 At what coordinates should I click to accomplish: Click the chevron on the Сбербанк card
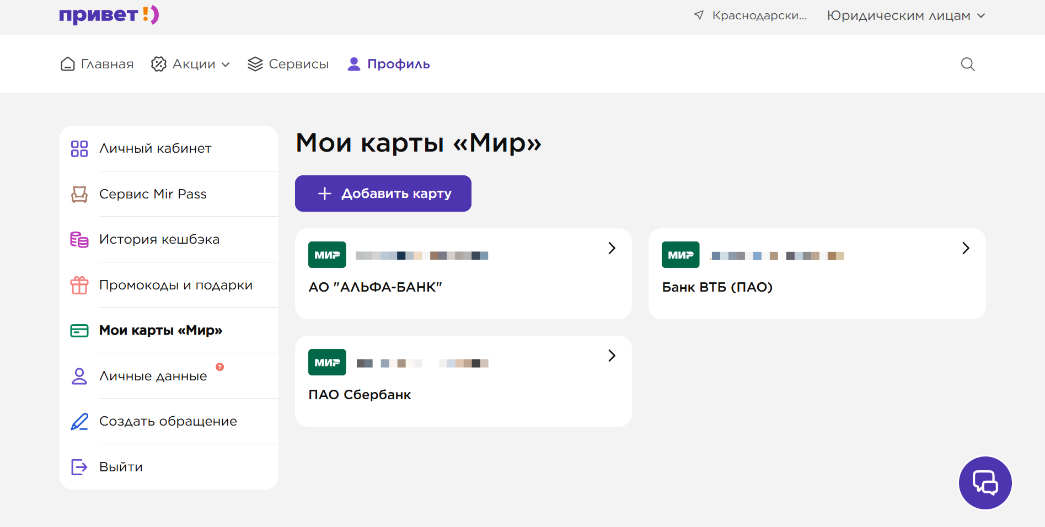[x=612, y=356]
